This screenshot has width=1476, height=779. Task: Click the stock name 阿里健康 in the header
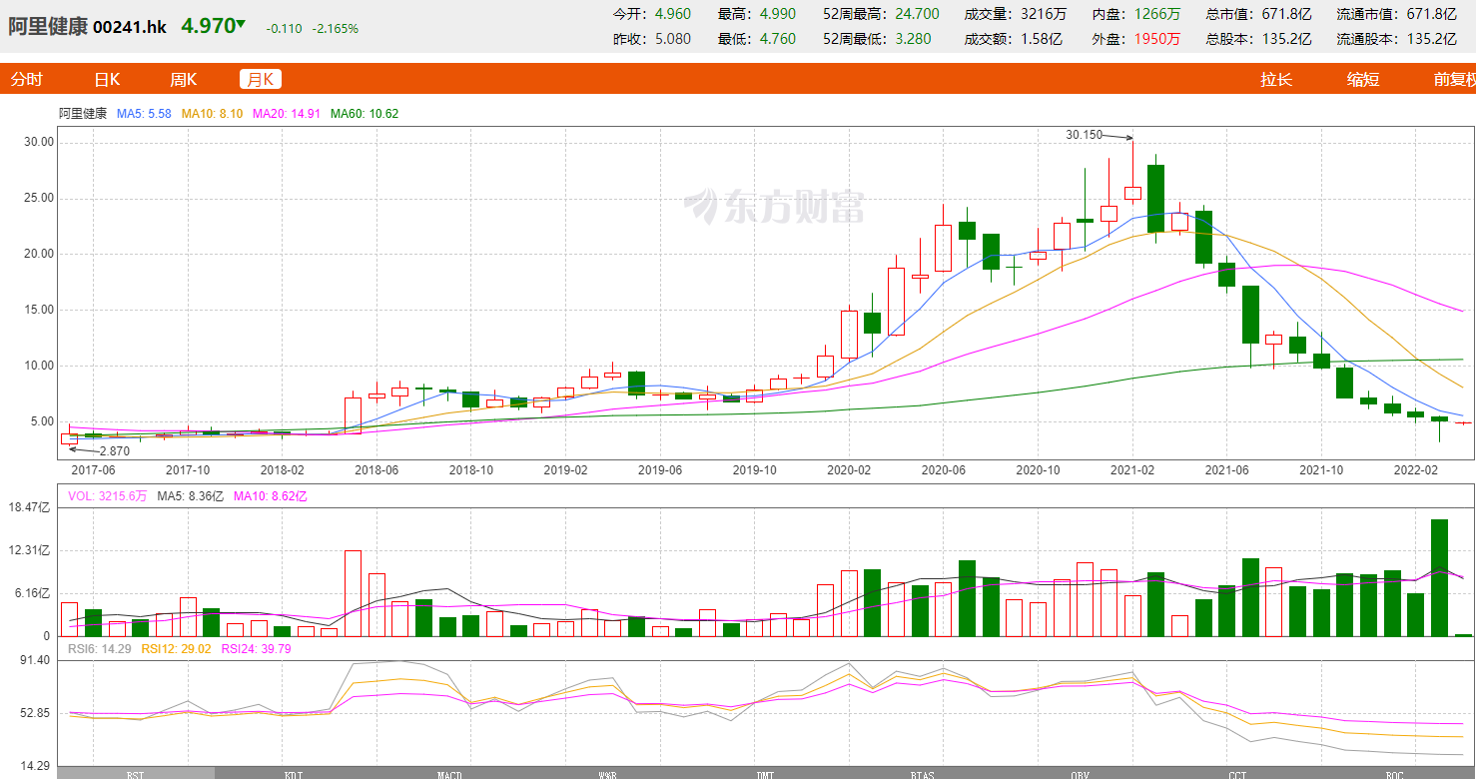point(48,27)
